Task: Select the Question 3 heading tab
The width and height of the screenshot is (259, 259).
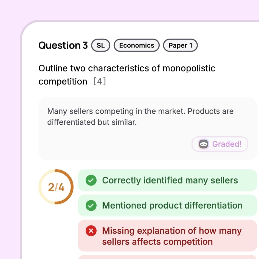Action: tap(63, 45)
